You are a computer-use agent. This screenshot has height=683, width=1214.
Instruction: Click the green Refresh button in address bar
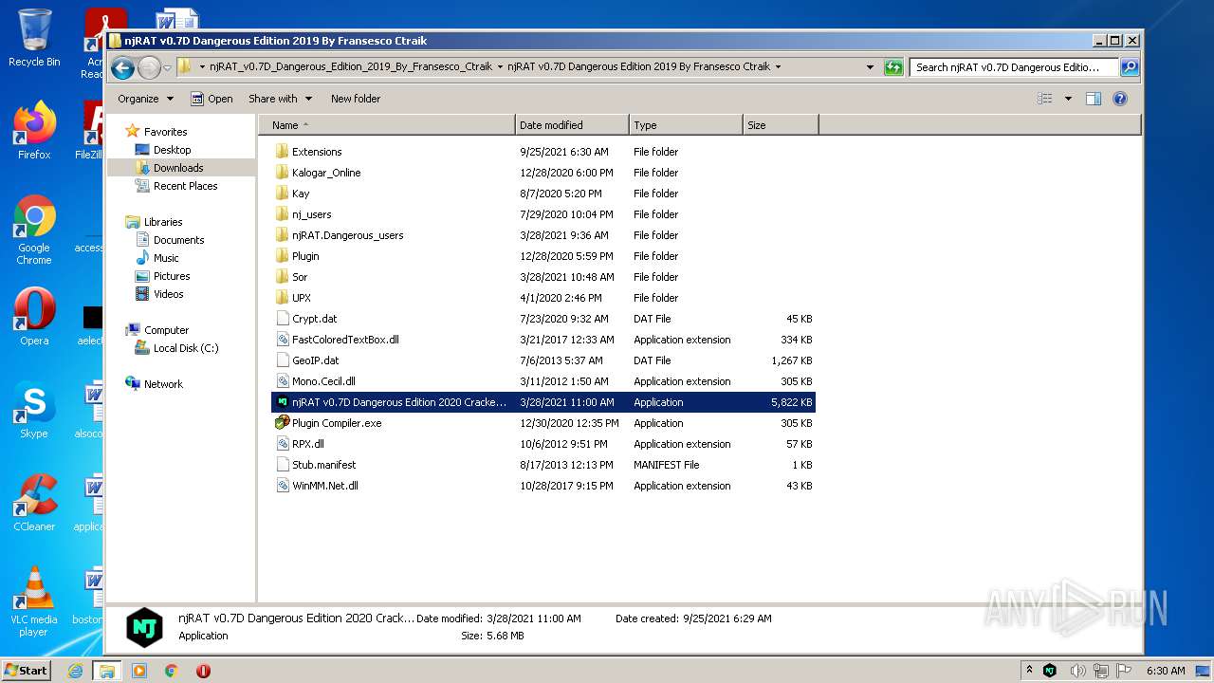[x=893, y=67]
